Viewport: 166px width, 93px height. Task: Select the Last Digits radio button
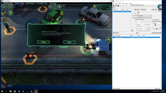coord(146,29)
